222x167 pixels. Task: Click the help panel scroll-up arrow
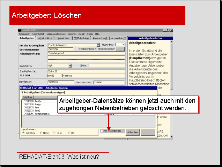pos(172,42)
